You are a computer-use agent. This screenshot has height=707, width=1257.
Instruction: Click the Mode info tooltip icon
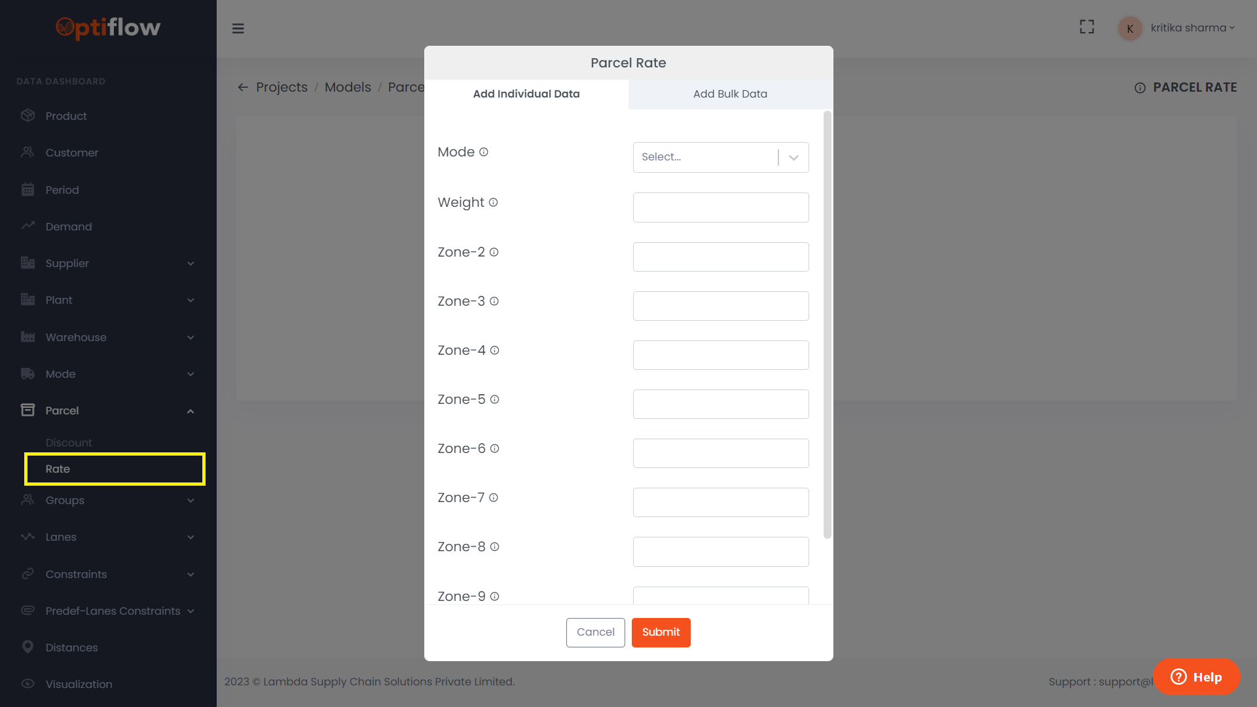click(x=483, y=152)
